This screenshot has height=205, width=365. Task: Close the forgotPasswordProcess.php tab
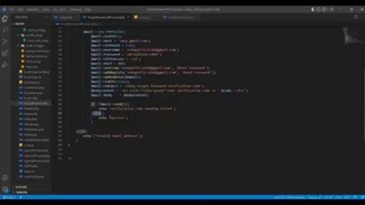coord(128,17)
